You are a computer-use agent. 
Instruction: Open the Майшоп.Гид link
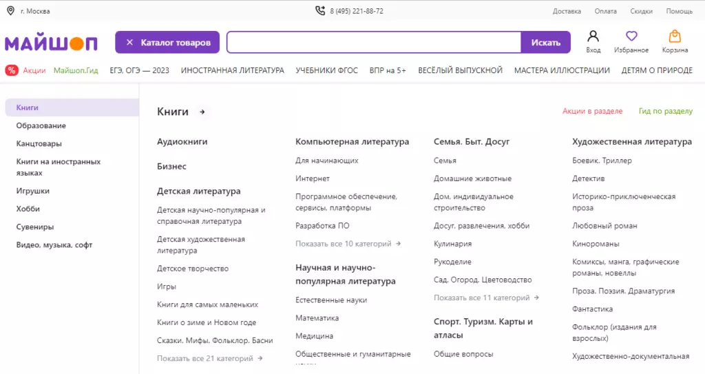[x=76, y=70]
